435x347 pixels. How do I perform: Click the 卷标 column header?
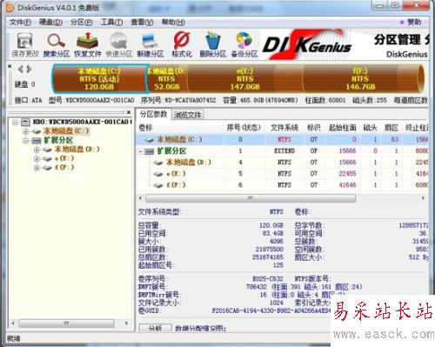click(145, 128)
